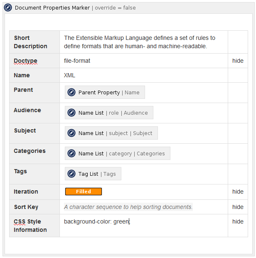Click the Subject Name List macro icon
The image size is (256, 258).
71,133
